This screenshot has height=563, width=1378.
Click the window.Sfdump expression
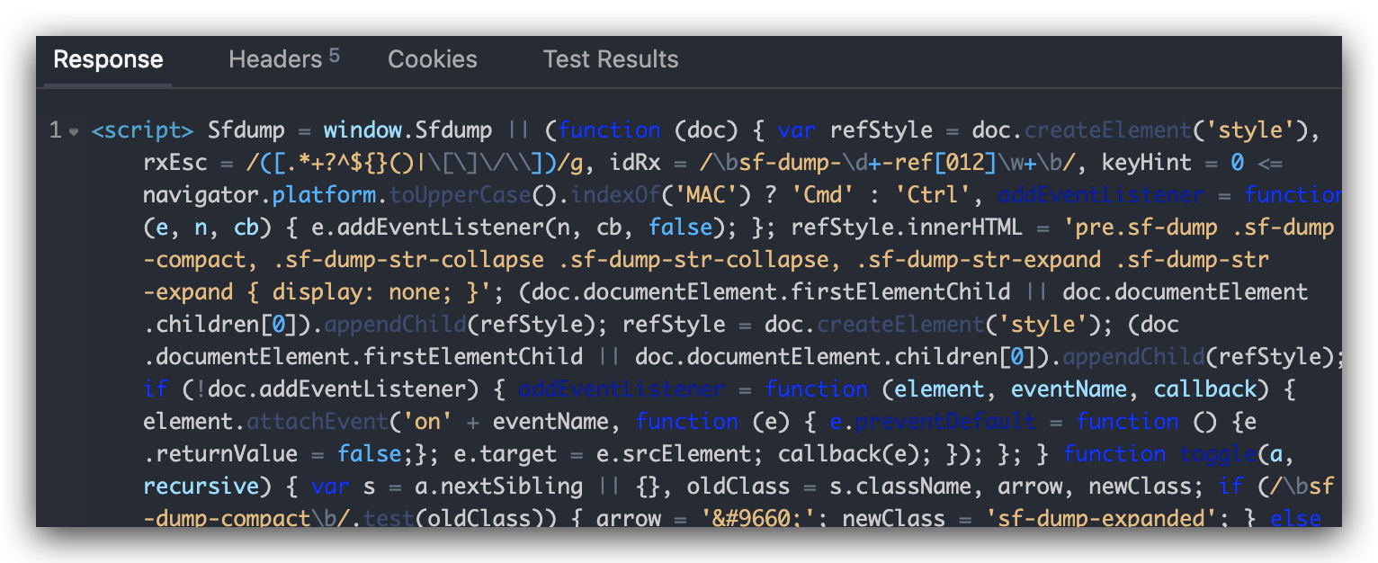click(x=408, y=130)
